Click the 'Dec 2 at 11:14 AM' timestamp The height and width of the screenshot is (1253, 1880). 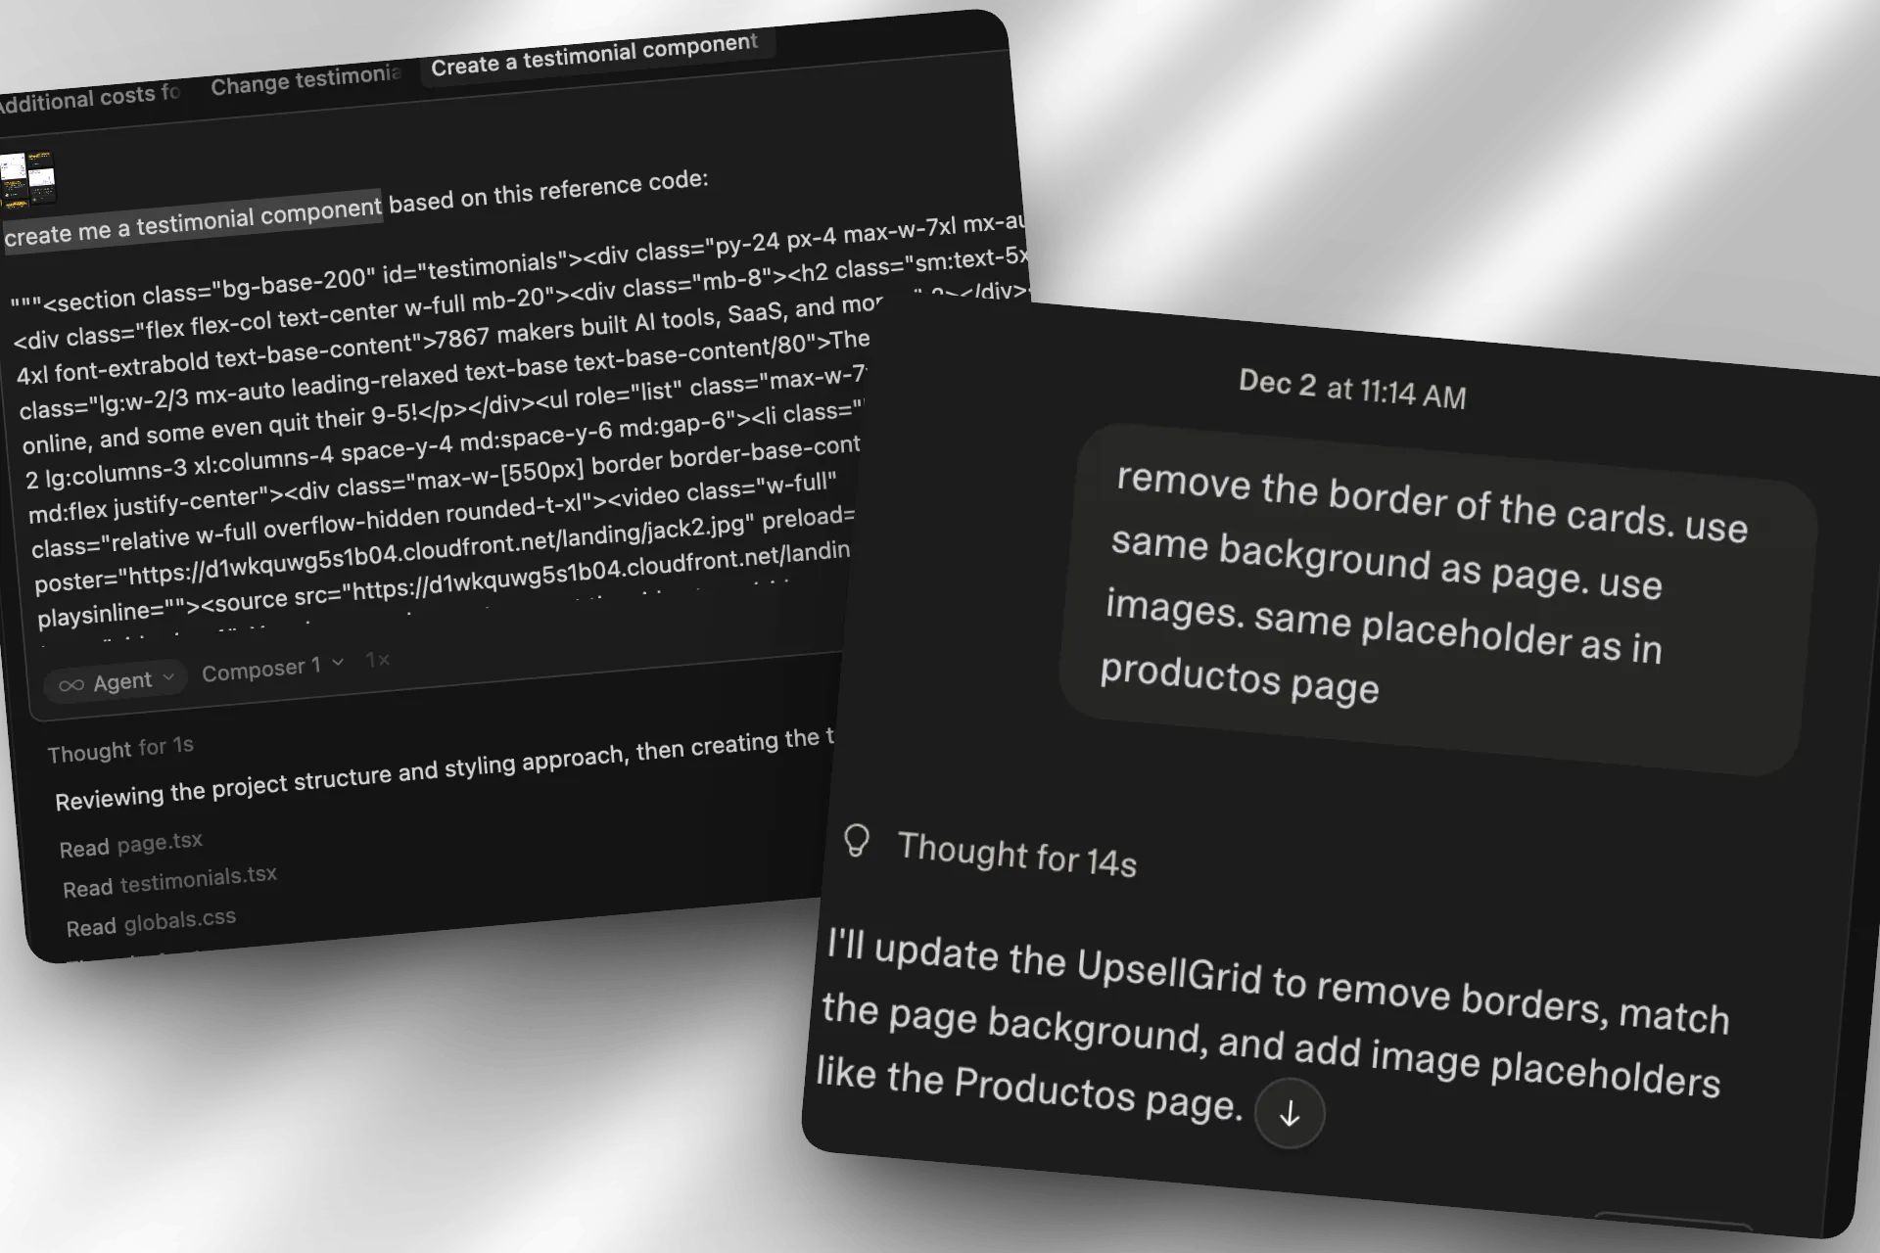click(1352, 389)
